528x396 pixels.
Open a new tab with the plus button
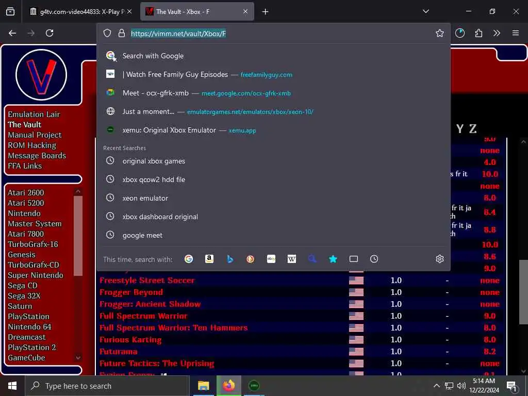tap(266, 12)
